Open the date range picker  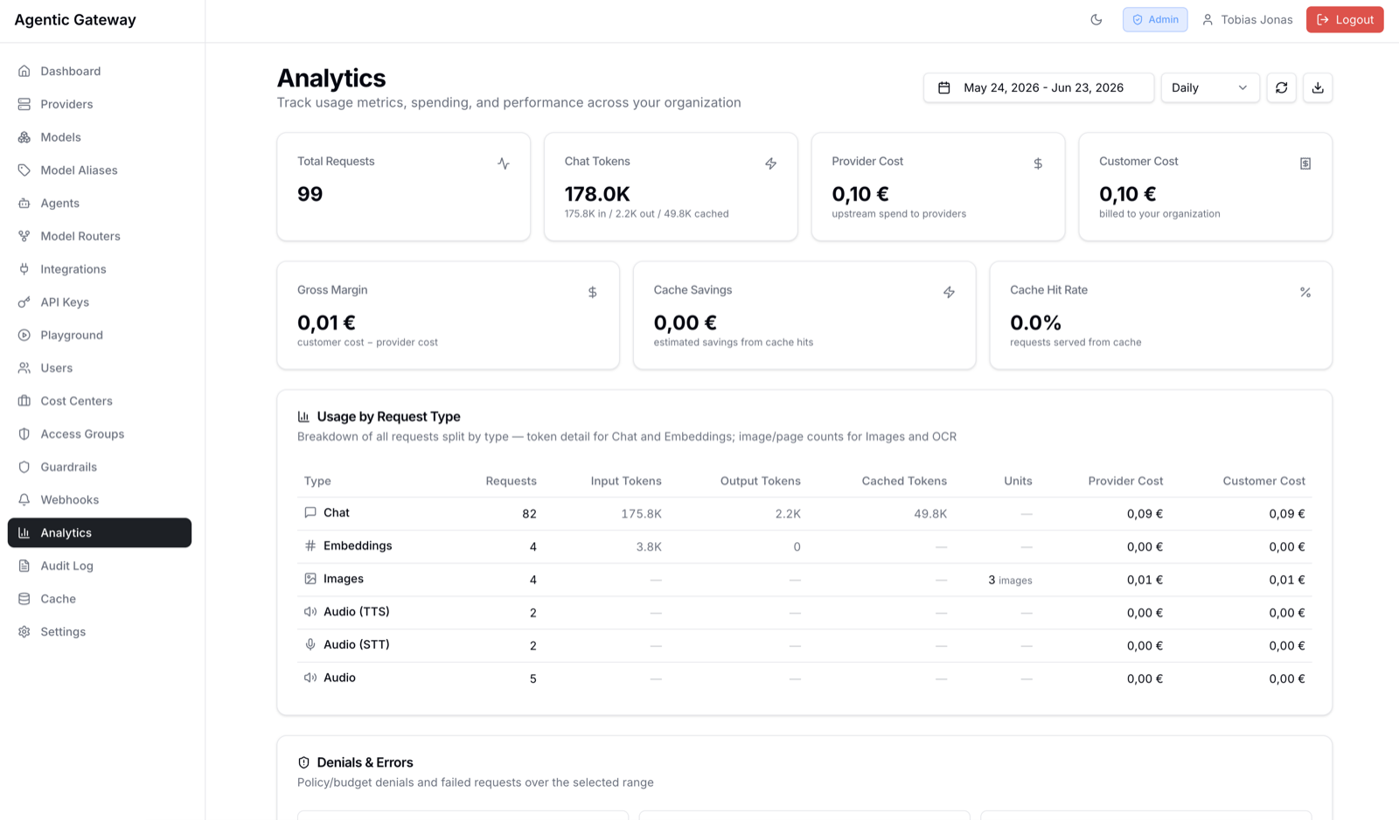tap(1039, 87)
